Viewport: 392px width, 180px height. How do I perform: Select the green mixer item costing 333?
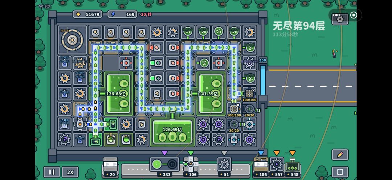(164, 167)
